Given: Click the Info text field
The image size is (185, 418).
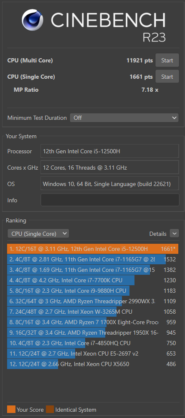Looking at the screenshot, I should click(110, 200).
